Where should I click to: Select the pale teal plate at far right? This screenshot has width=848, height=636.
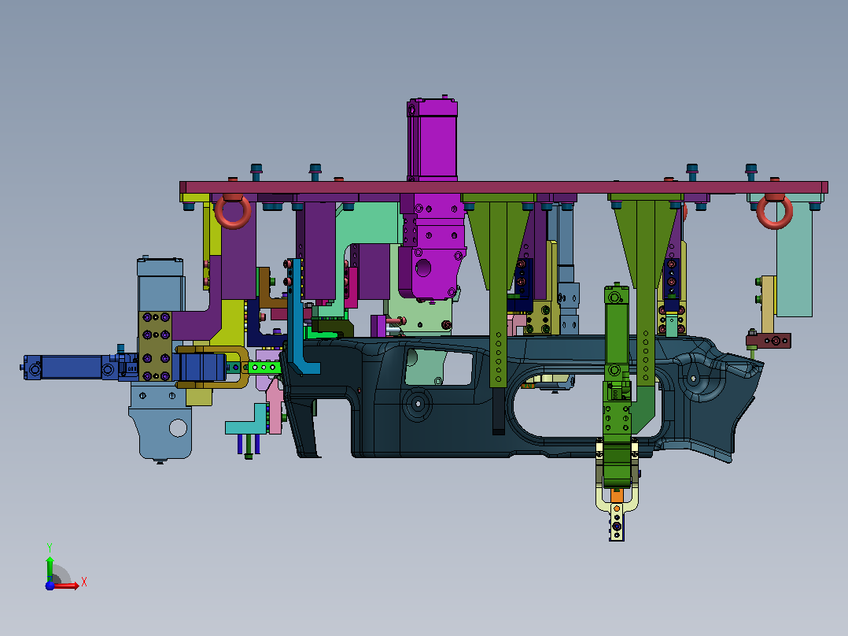(x=794, y=260)
